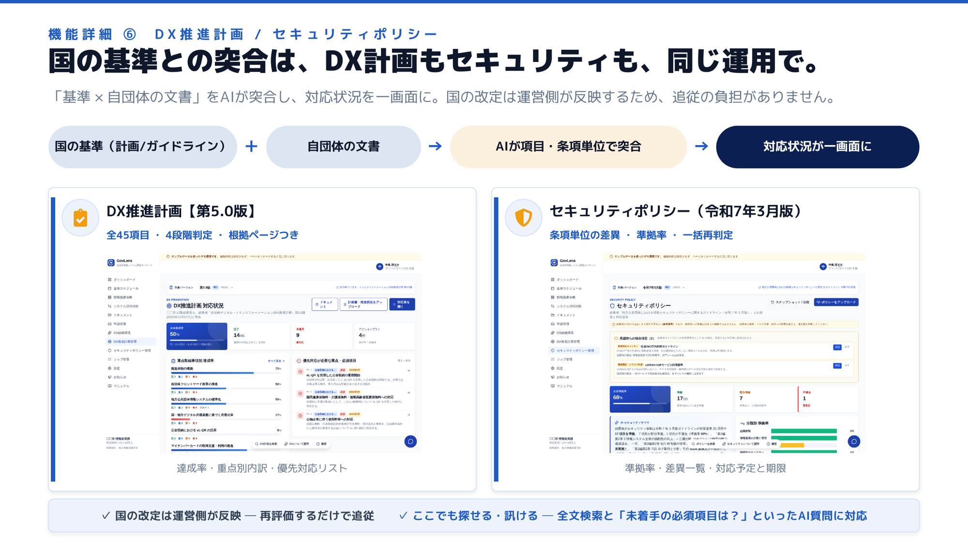Viewport: 968px width, 544px height.
Task: Click the orange shield icon beside セキュリティポリシー heading
Action: (523, 218)
